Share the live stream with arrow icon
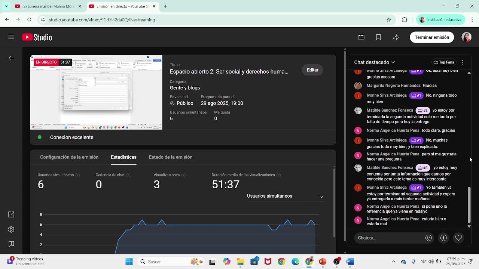 (x=396, y=37)
